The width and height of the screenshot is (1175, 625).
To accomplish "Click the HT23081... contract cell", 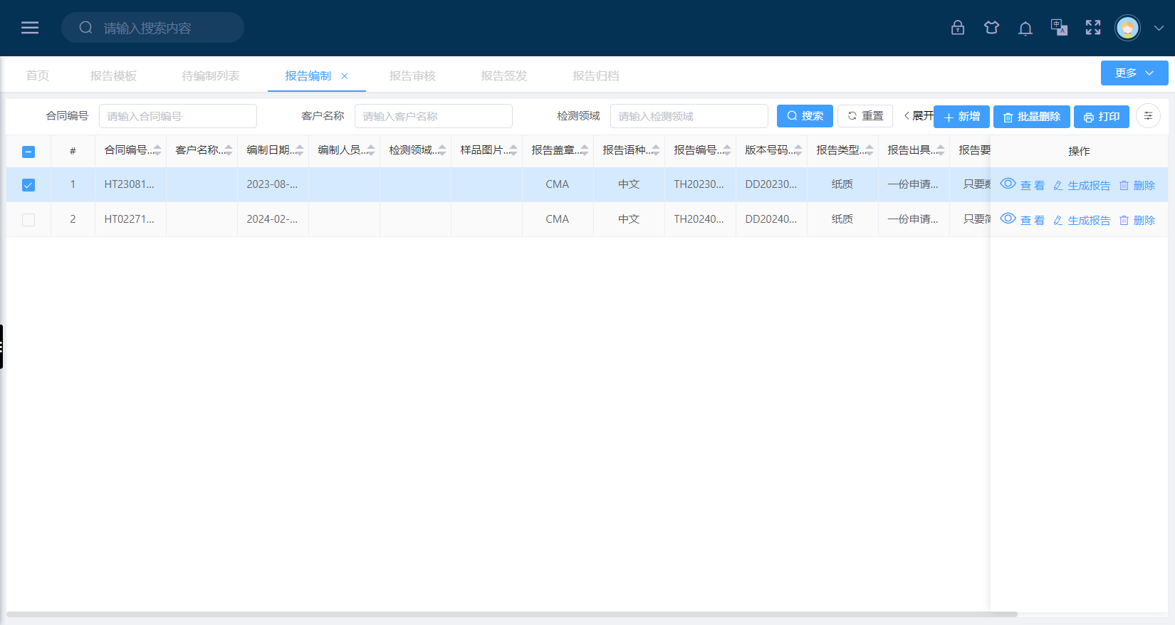I will (x=130, y=184).
